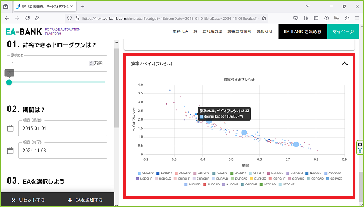
Task: Click the リセットする button
Action: click(x=28, y=200)
